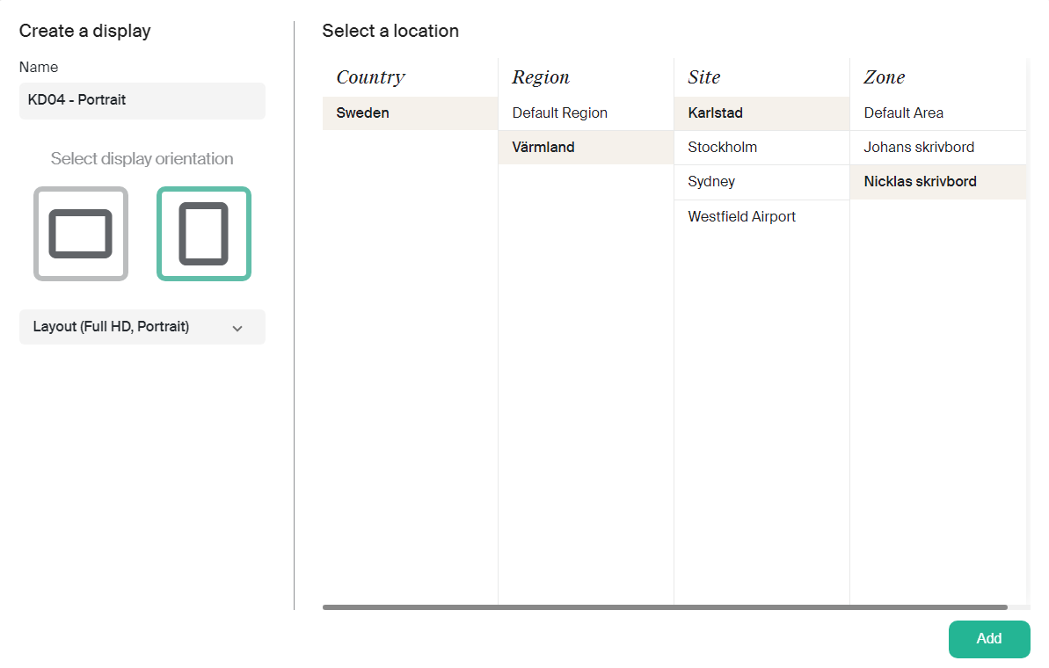Click the horizontal scrollbar under location columns
Screen dimensions: 1049x668
[665, 607]
